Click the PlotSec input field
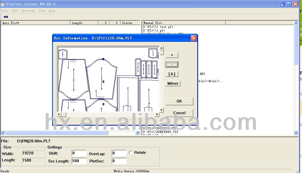The height and width of the screenshot is (173, 302). (x=119, y=161)
